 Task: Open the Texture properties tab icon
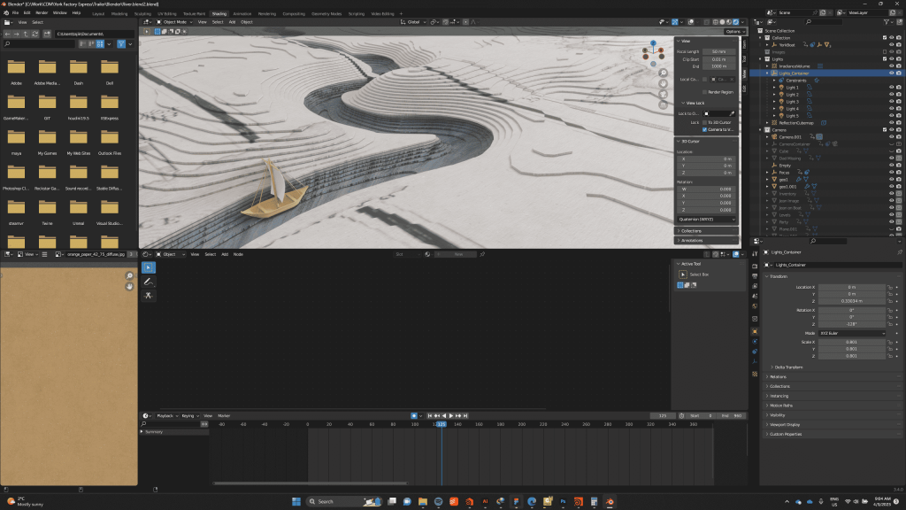click(x=755, y=375)
